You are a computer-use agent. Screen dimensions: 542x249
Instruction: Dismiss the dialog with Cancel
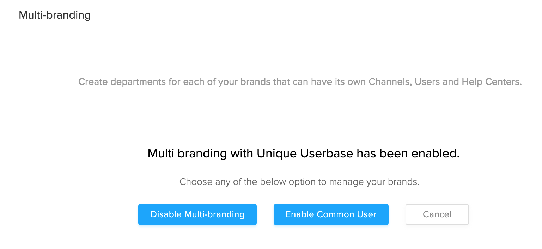tap(437, 214)
